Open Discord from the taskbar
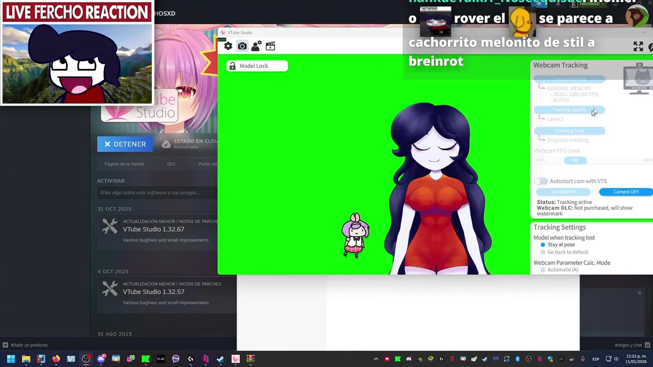Viewport: 653px width, 367px height. coord(101,359)
